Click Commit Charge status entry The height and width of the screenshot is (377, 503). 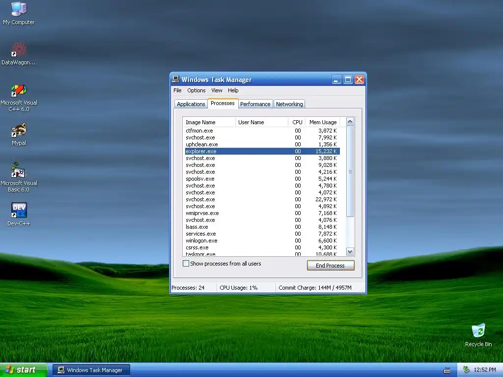[315, 288]
